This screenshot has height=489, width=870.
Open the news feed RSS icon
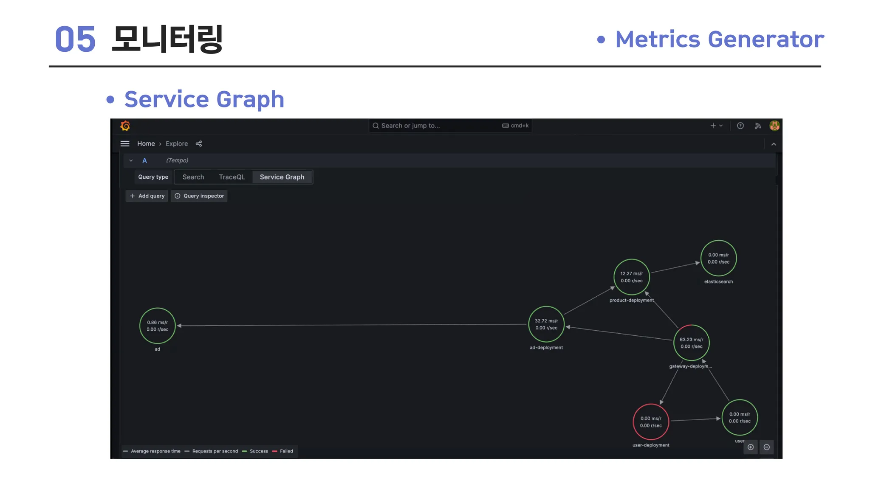757,126
